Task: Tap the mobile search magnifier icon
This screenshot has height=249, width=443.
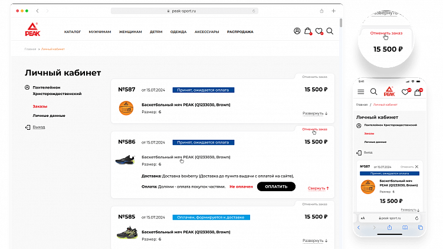Action: [x=373, y=91]
